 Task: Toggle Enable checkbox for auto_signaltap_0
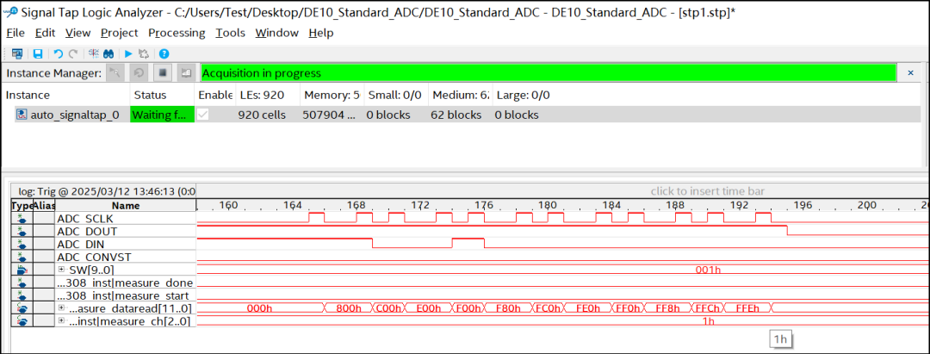[x=203, y=115]
